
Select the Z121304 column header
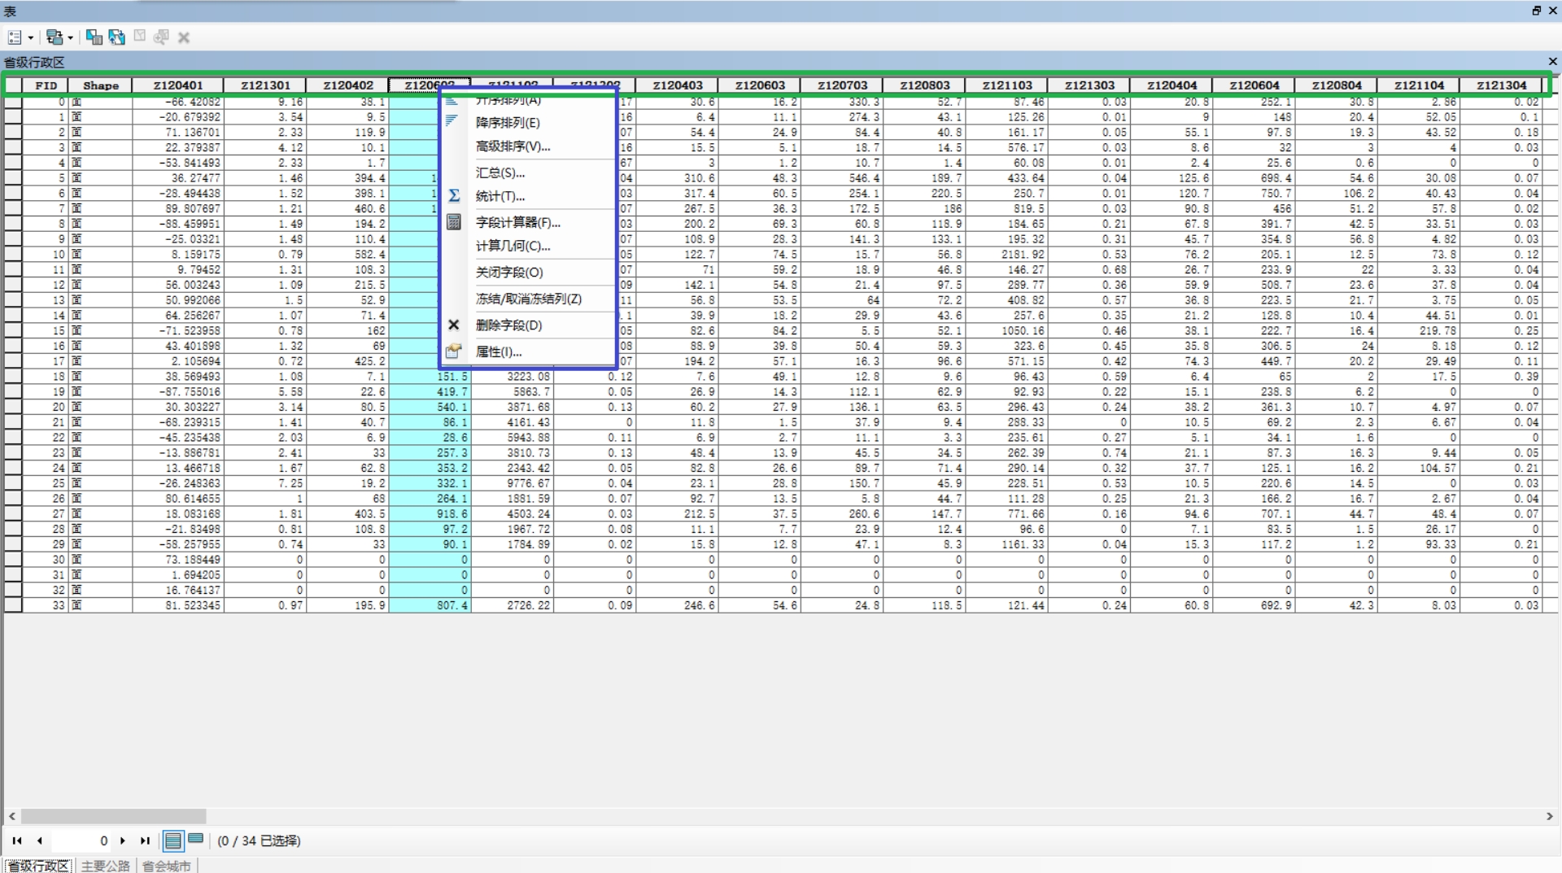(1501, 85)
